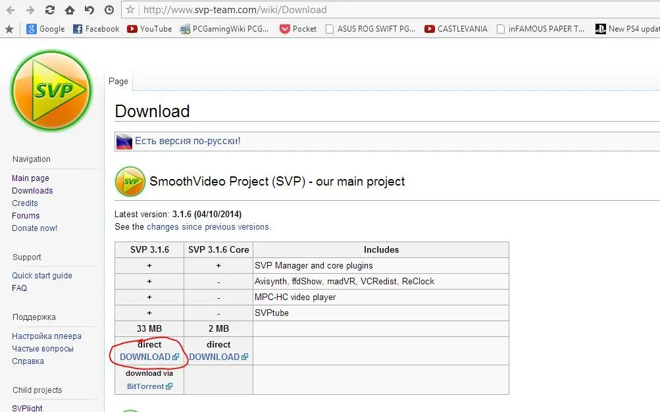The width and height of the screenshot is (660, 412).
Task: Open the Forums sidebar link
Action: [26, 215]
